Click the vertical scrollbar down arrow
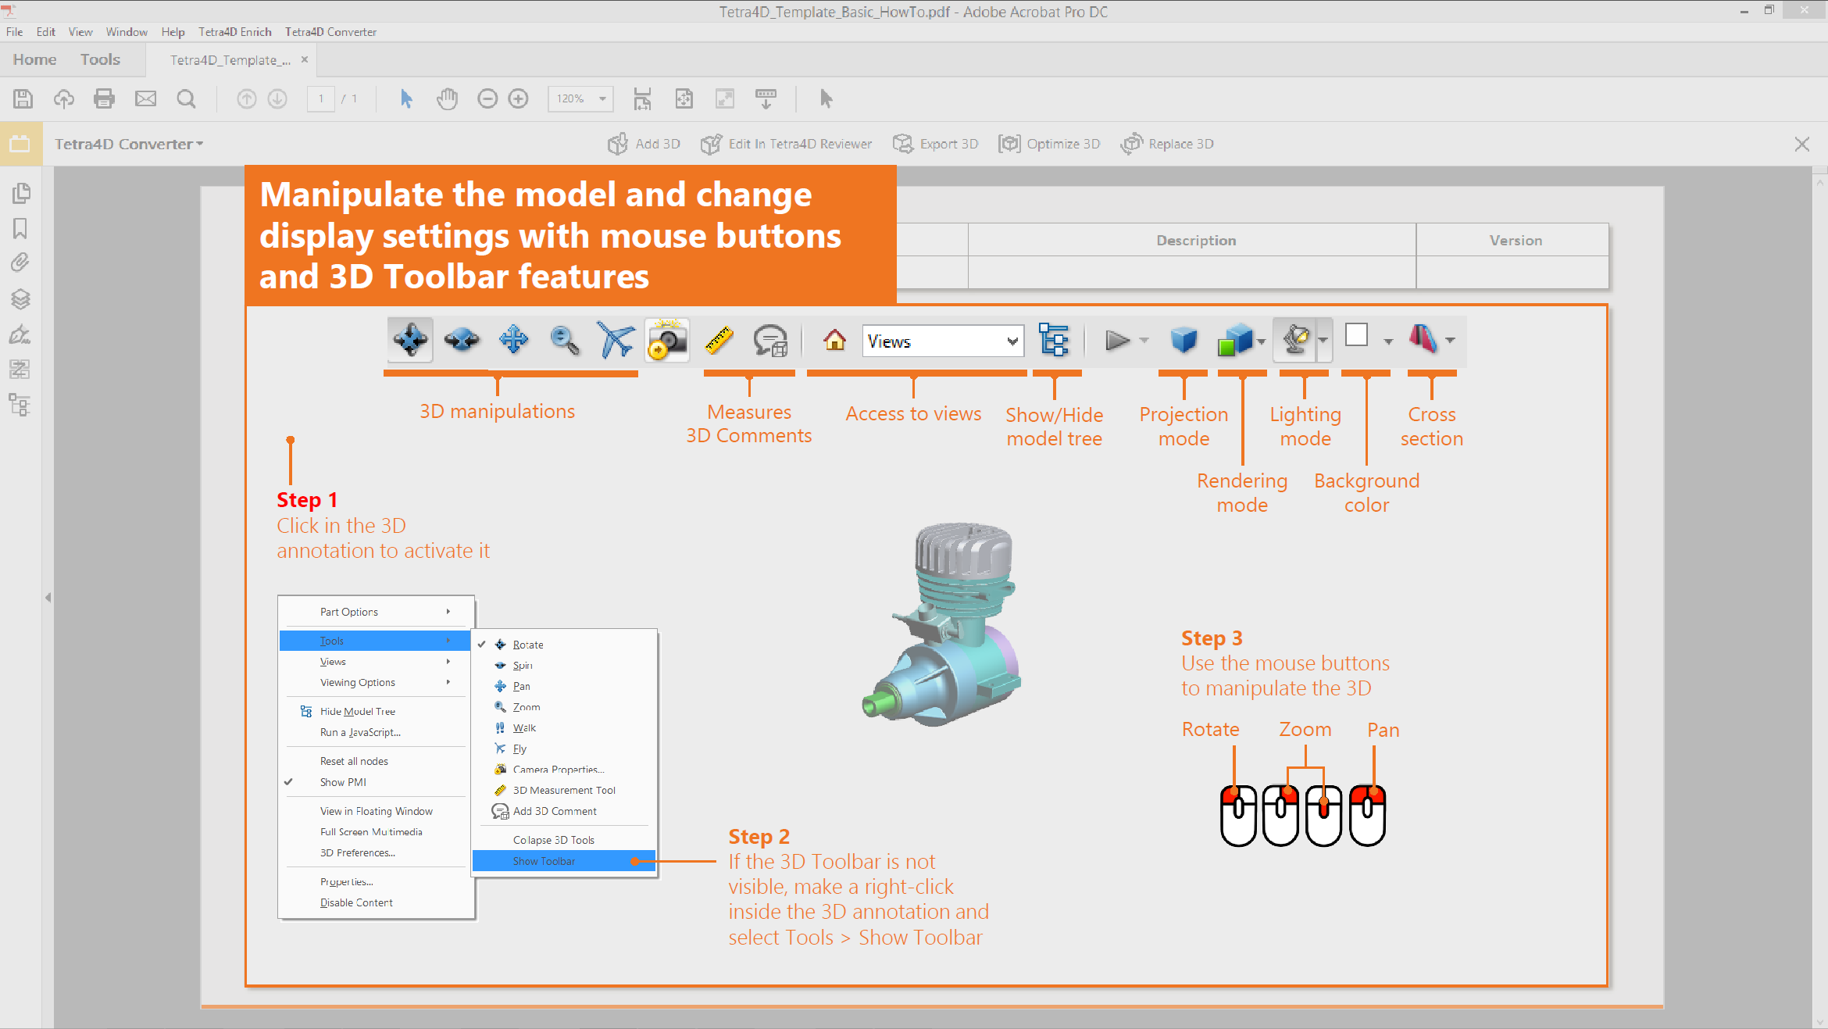The image size is (1828, 1029). (x=1820, y=1021)
